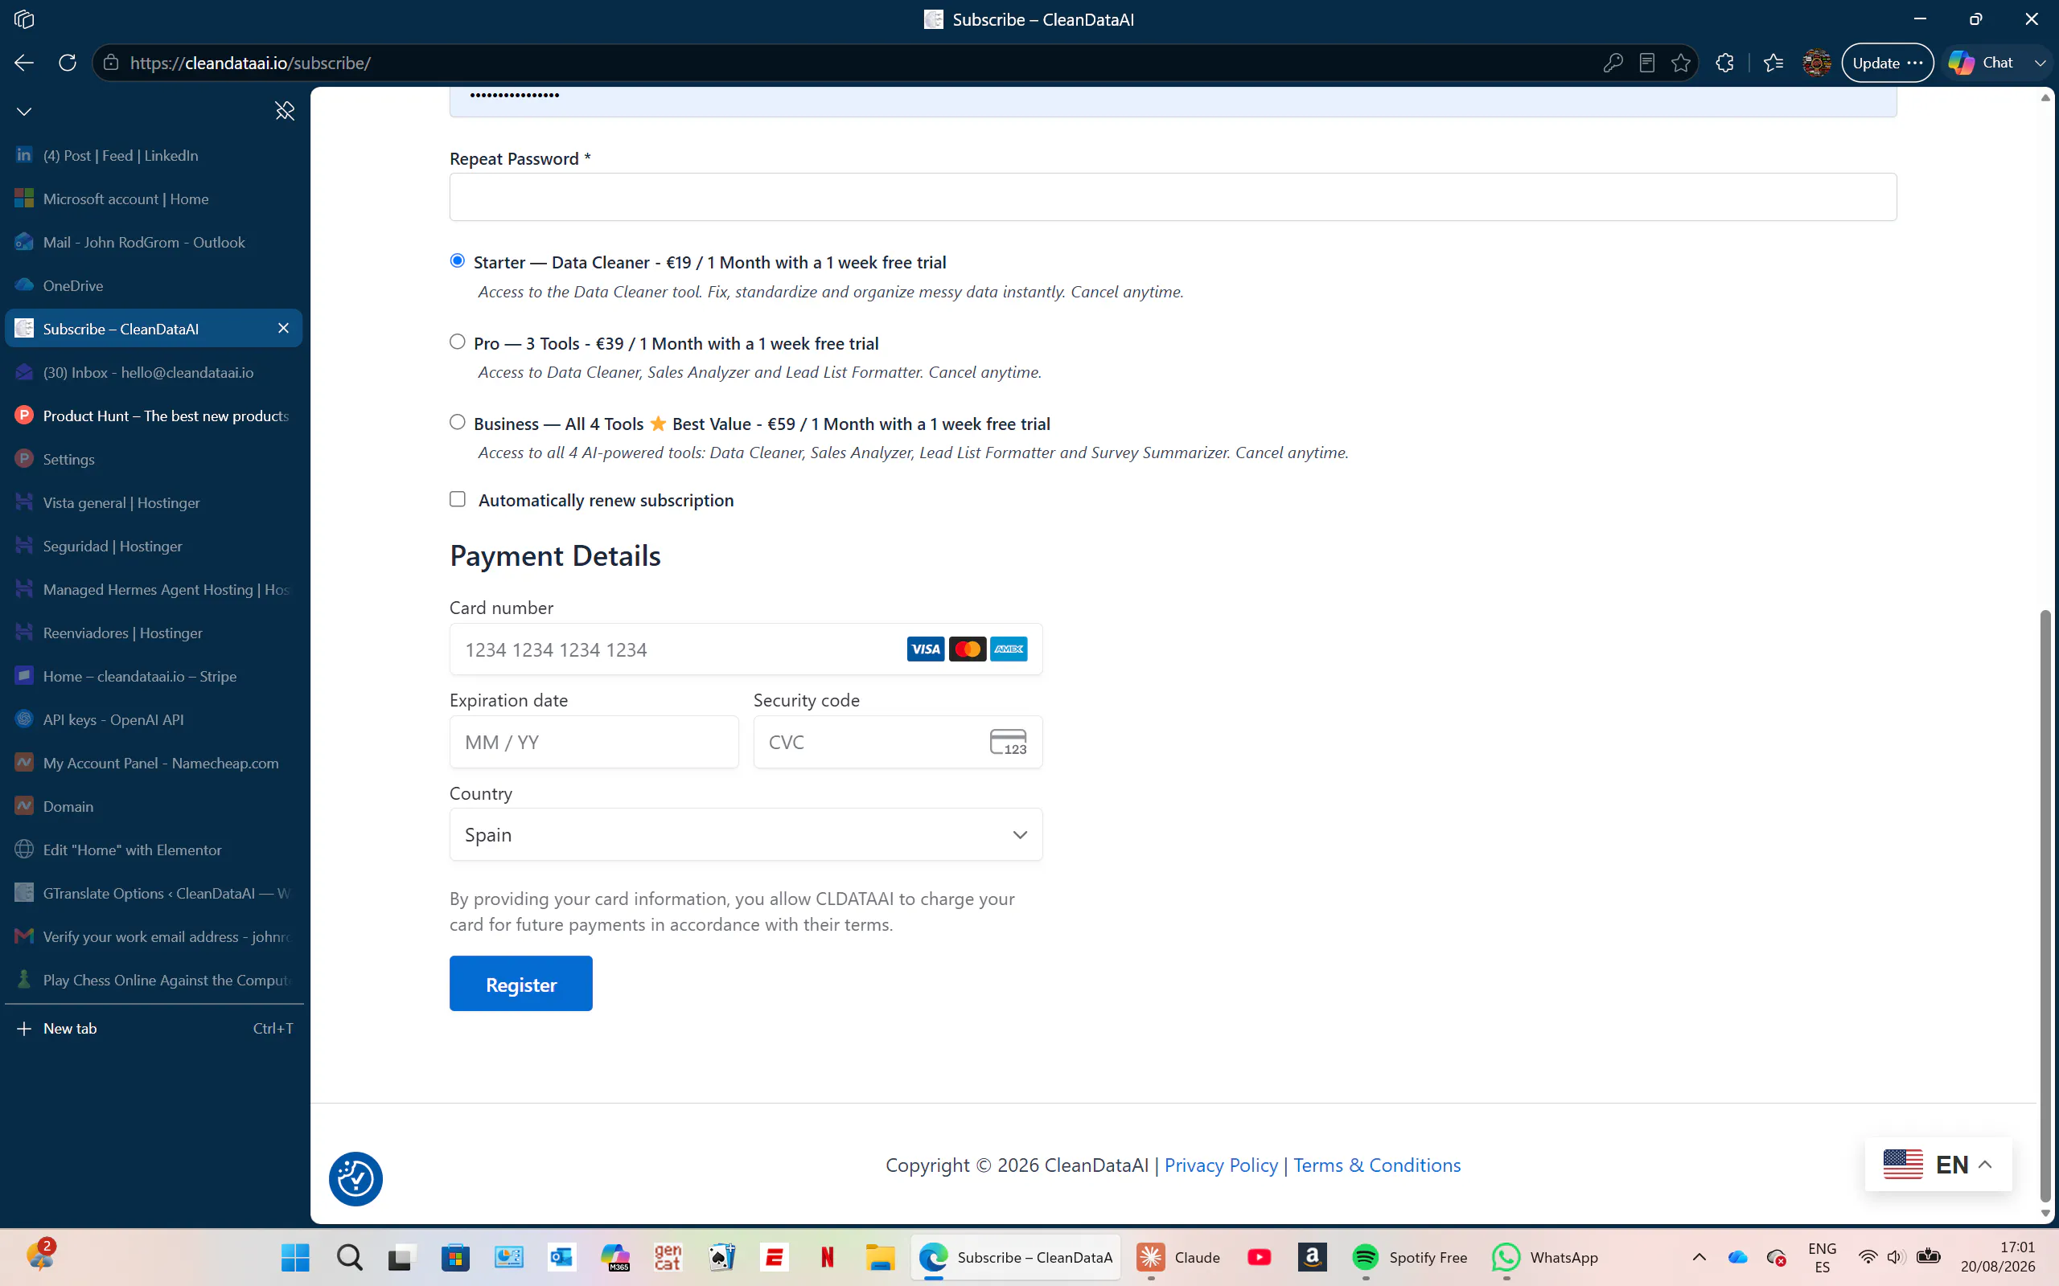Open WhatsApp from taskbar
The image size is (2059, 1286).
(1545, 1257)
